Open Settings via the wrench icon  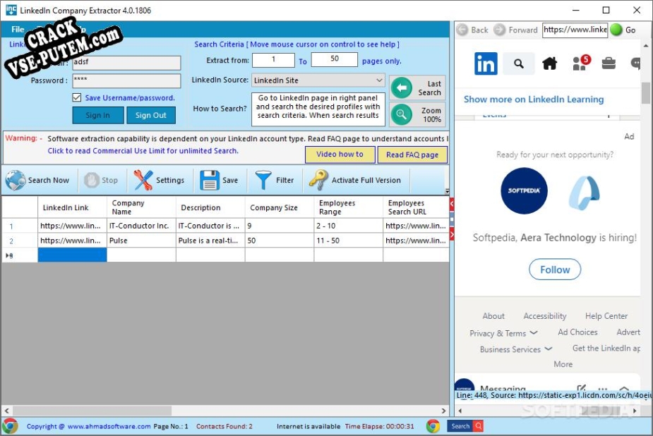[143, 180]
